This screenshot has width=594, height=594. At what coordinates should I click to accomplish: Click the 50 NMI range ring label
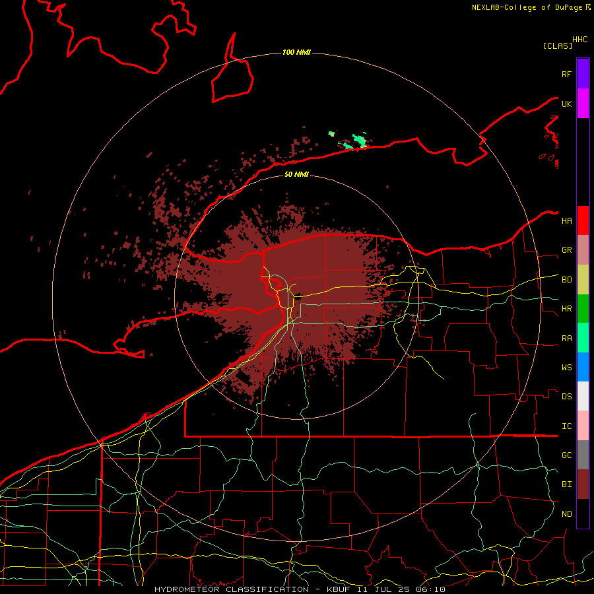(x=296, y=174)
